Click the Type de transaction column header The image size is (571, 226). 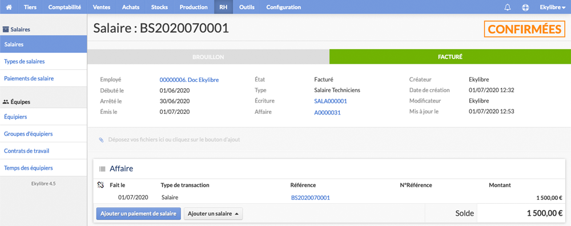185,185
